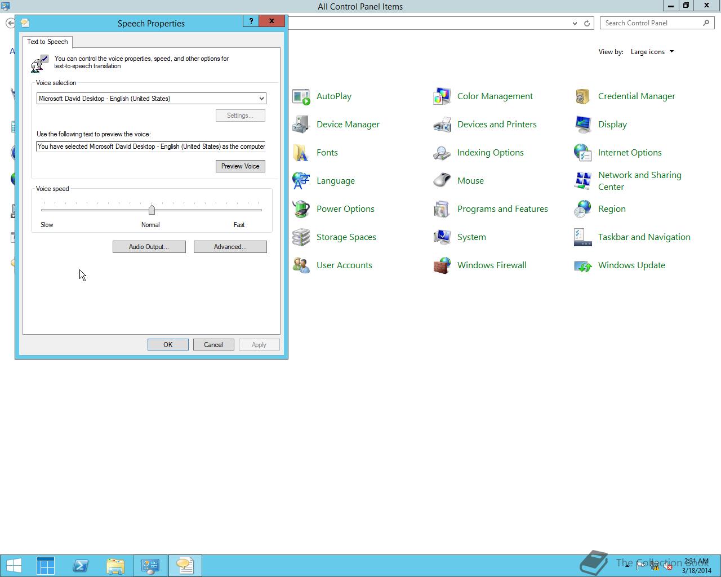
Task: Switch to Speech Properties taskbar item
Action: [185, 566]
